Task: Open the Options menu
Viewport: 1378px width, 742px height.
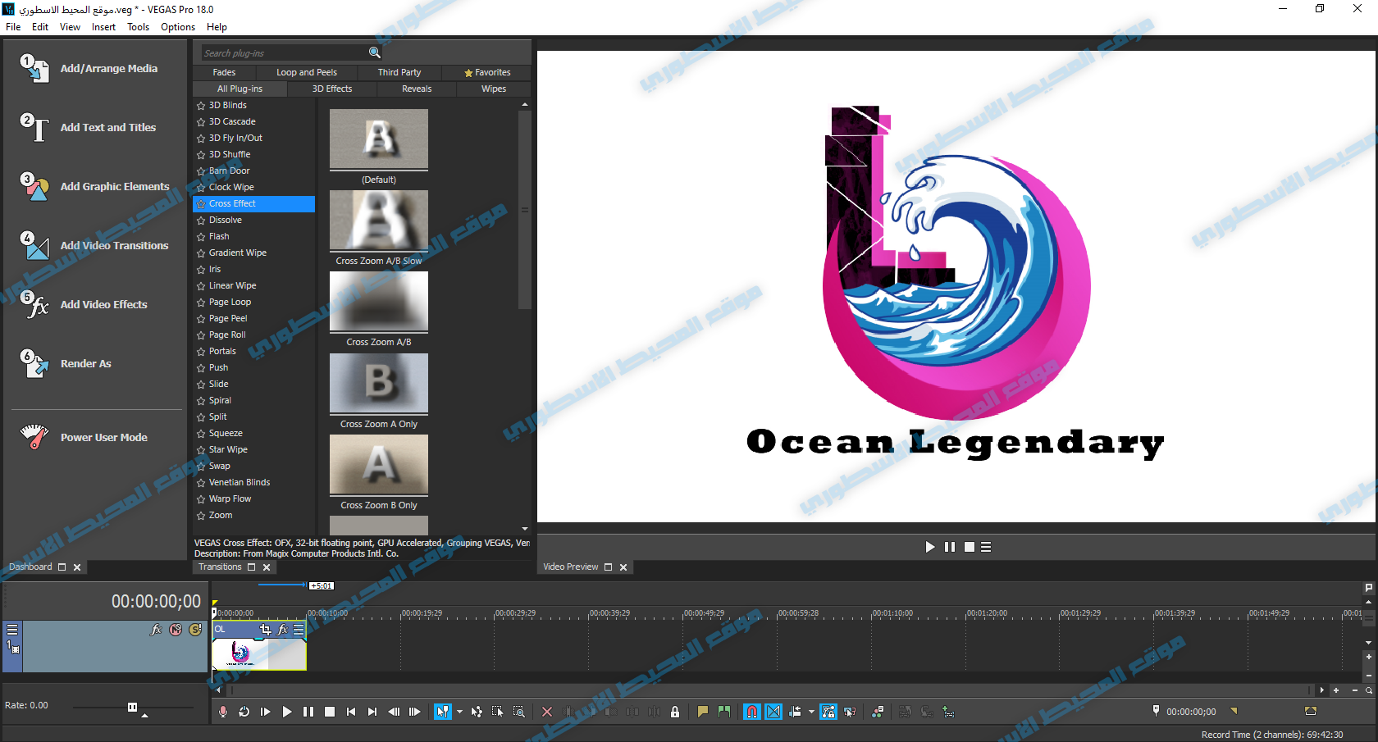Action: [x=178, y=27]
